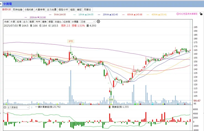
Task: Open the 筆記 tab
Action: (79, 10)
